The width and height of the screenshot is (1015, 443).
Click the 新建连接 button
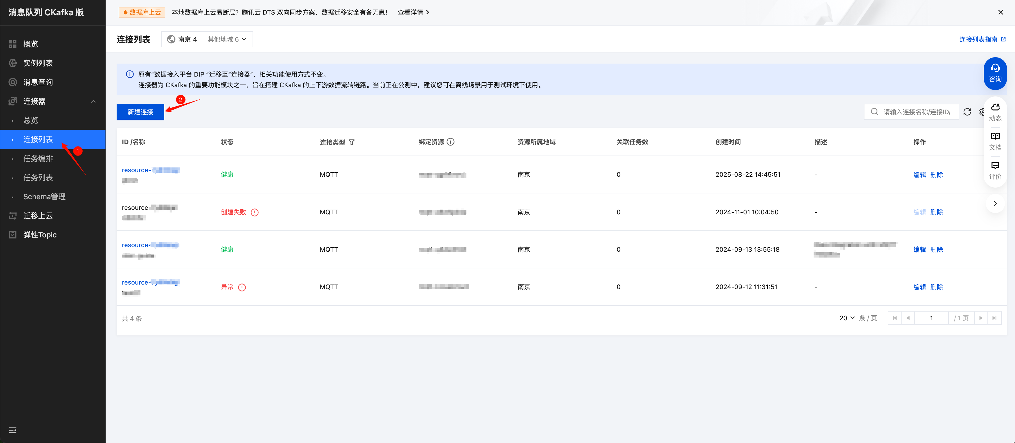[140, 112]
